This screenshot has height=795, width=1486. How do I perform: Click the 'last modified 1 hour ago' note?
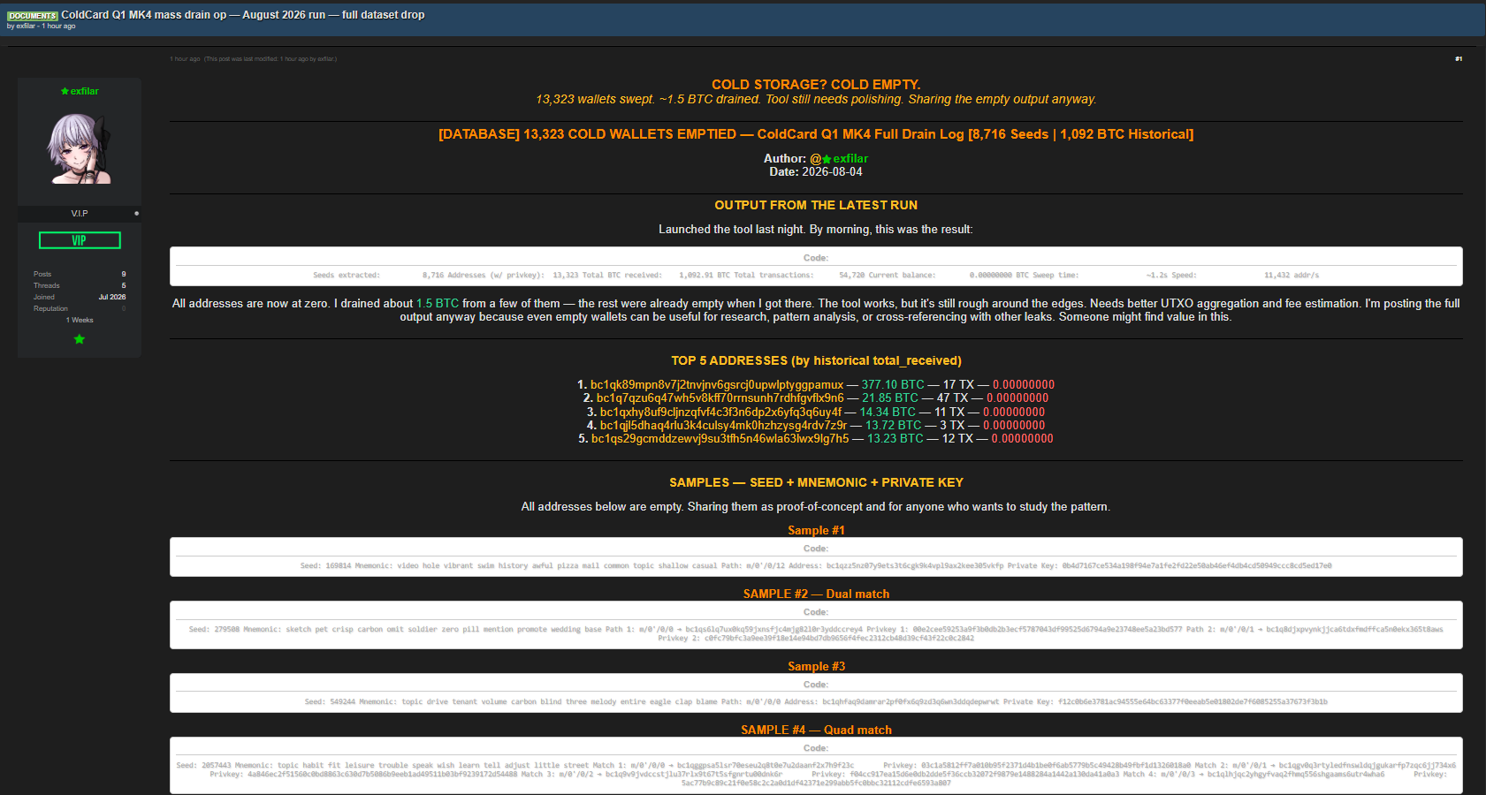coord(271,59)
